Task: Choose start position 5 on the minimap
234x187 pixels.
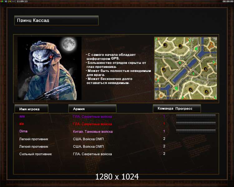Action: [190, 90]
